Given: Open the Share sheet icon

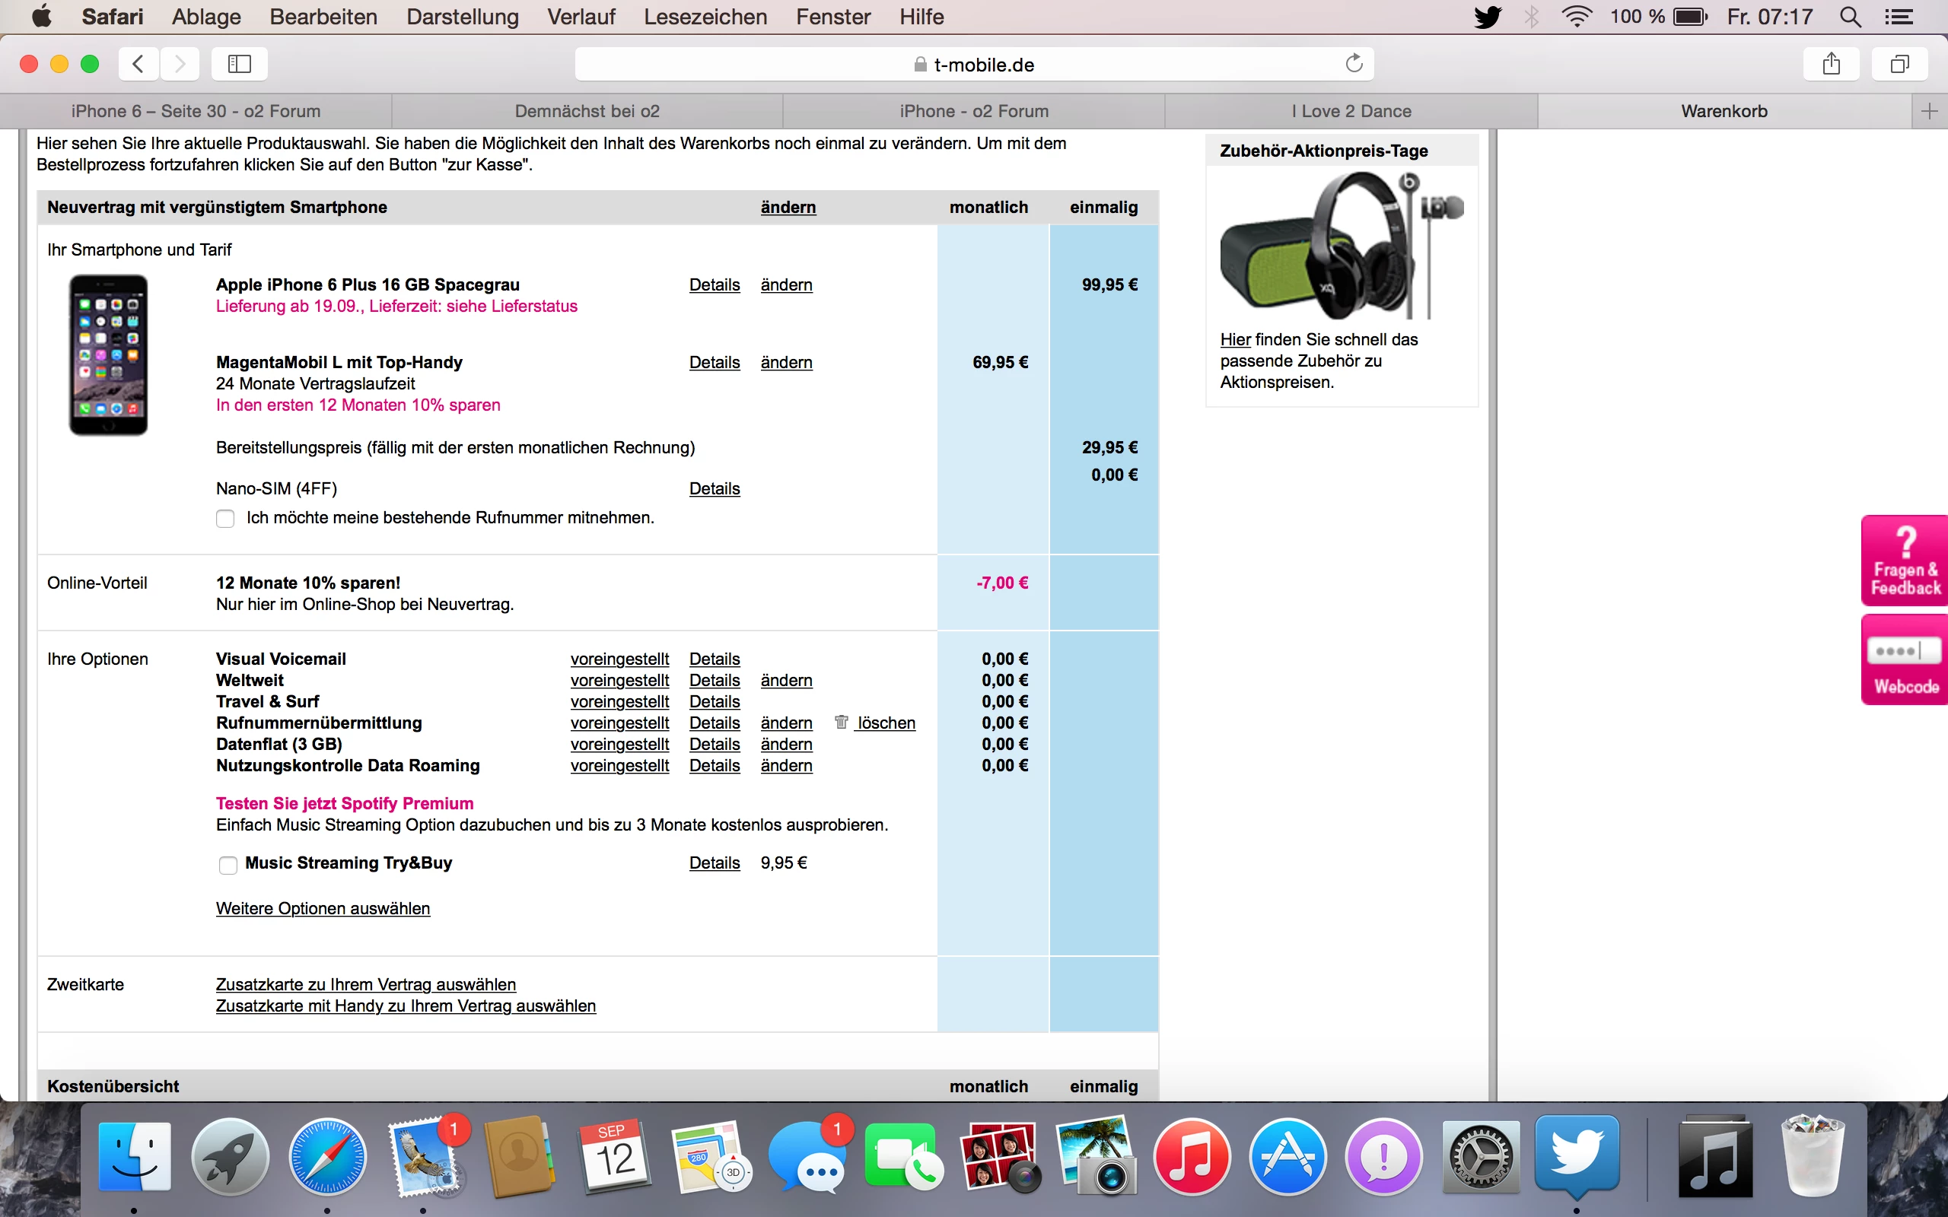Looking at the screenshot, I should point(1832,64).
